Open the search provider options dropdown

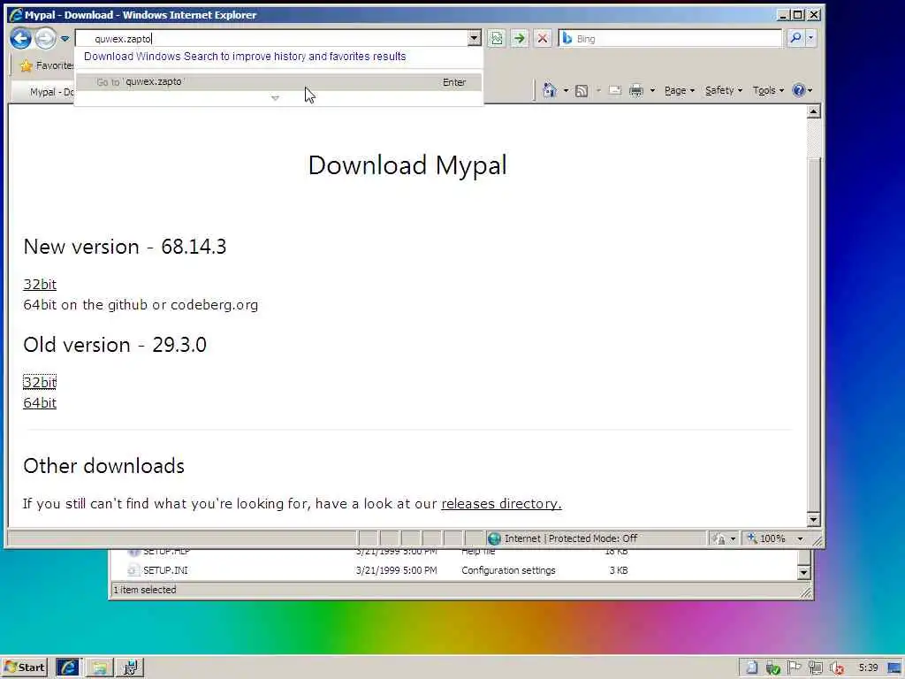pos(811,39)
